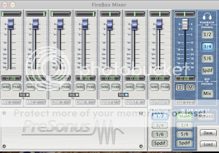Select 5/6 under Playback to Phones
The width and height of the screenshot is (219, 153).
pos(207,59)
